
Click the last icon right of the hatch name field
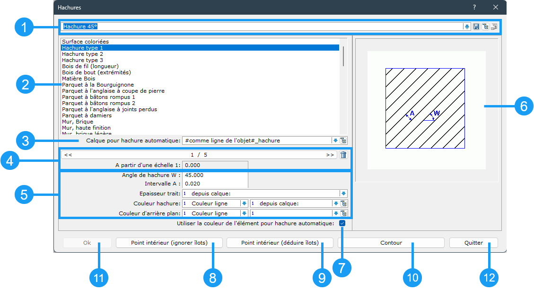[x=493, y=27]
